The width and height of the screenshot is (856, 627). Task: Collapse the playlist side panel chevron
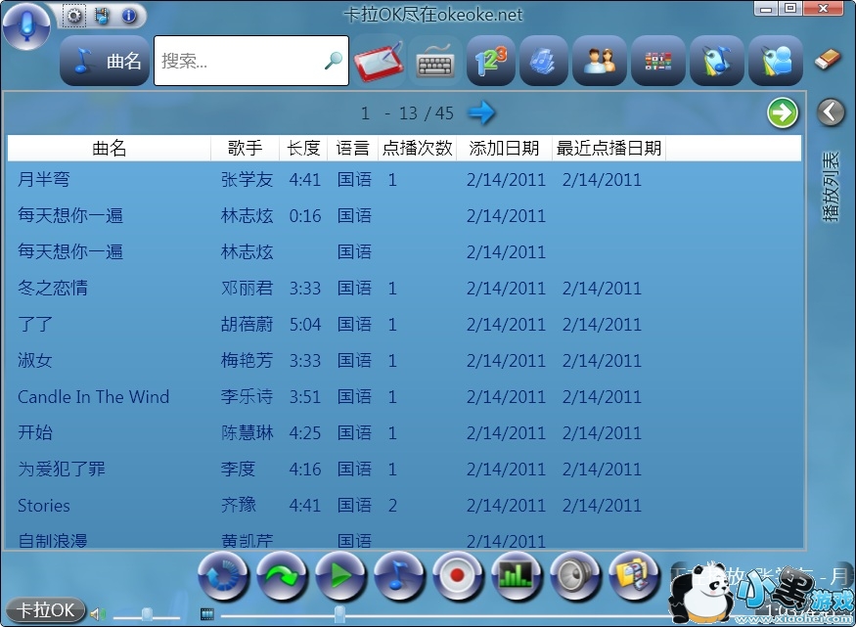coord(831,112)
